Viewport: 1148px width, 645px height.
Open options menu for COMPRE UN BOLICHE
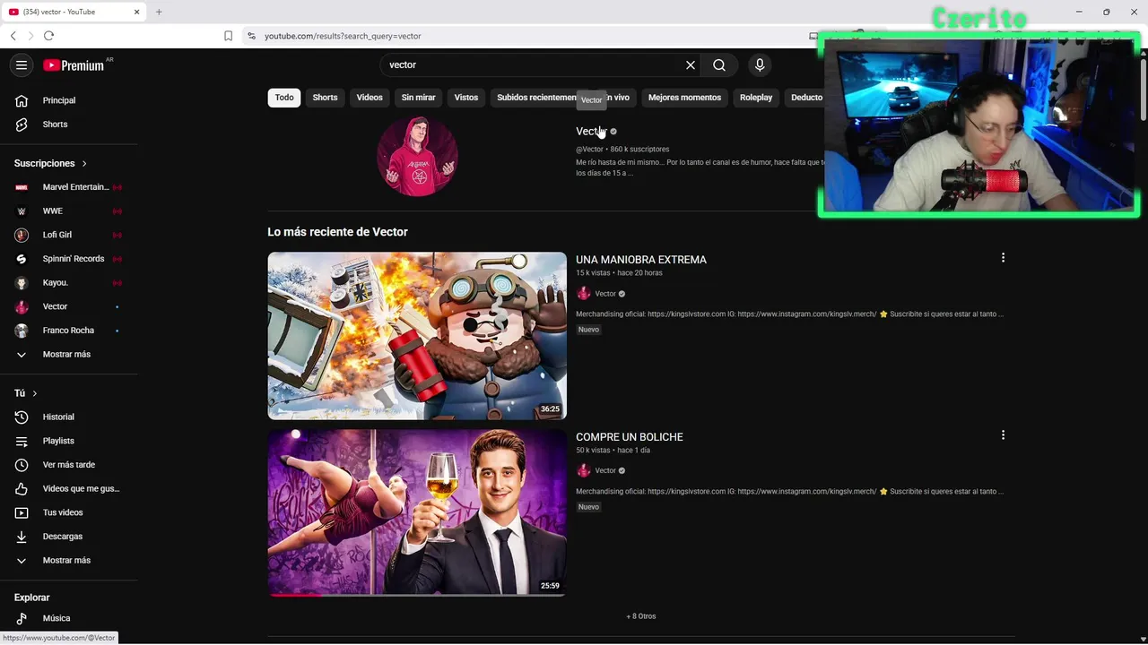1003,435
